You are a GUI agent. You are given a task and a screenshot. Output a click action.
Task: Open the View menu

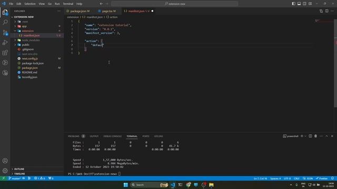pyautogui.click(x=42, y=4)
